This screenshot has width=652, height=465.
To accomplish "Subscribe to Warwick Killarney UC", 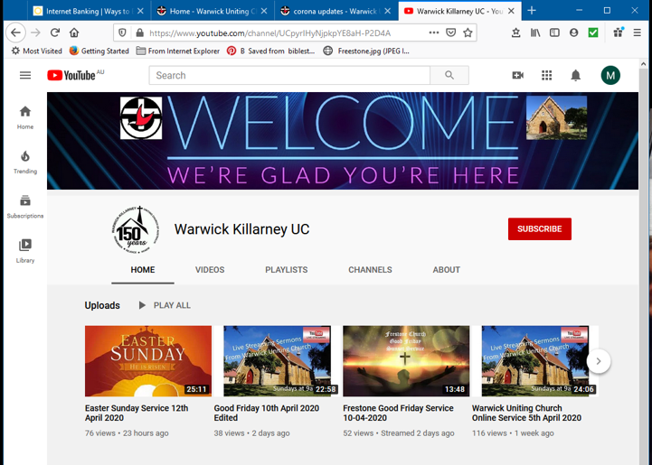I will click(x=539, y=228).
